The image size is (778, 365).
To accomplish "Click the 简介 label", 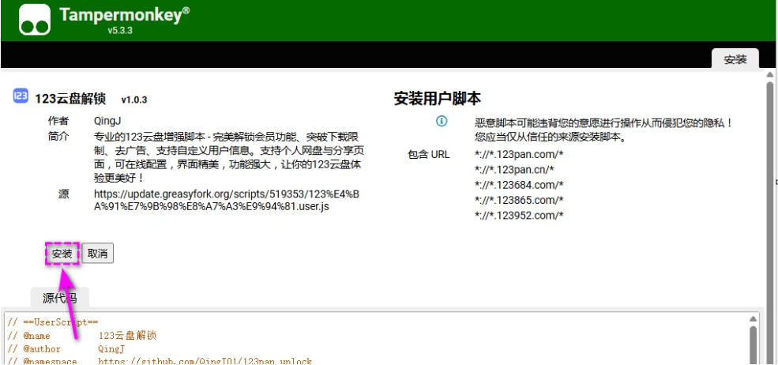I will (x=58, y=136).
